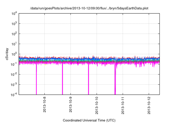Click the 2013-10-9 date tick label

(70, 105)
